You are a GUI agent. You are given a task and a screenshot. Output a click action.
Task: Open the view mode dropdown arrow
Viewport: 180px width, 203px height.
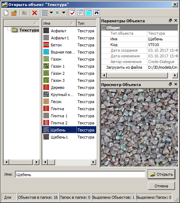point(51,13)
